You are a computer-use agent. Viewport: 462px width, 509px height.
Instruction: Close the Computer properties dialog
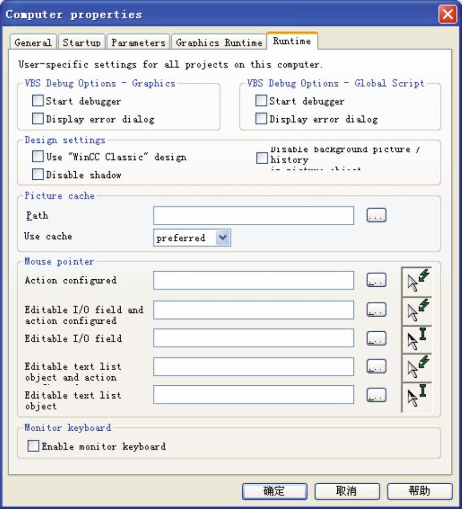pos(448,15)
